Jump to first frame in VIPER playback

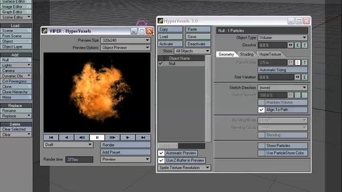(51, 138)
